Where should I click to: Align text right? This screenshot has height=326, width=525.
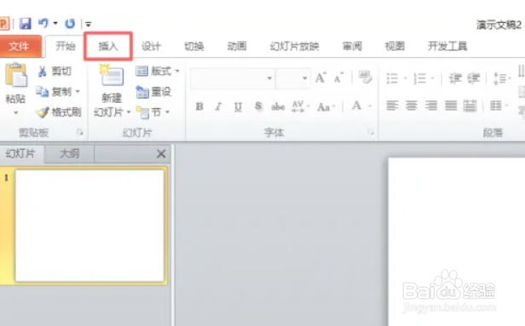coord(431,106)
